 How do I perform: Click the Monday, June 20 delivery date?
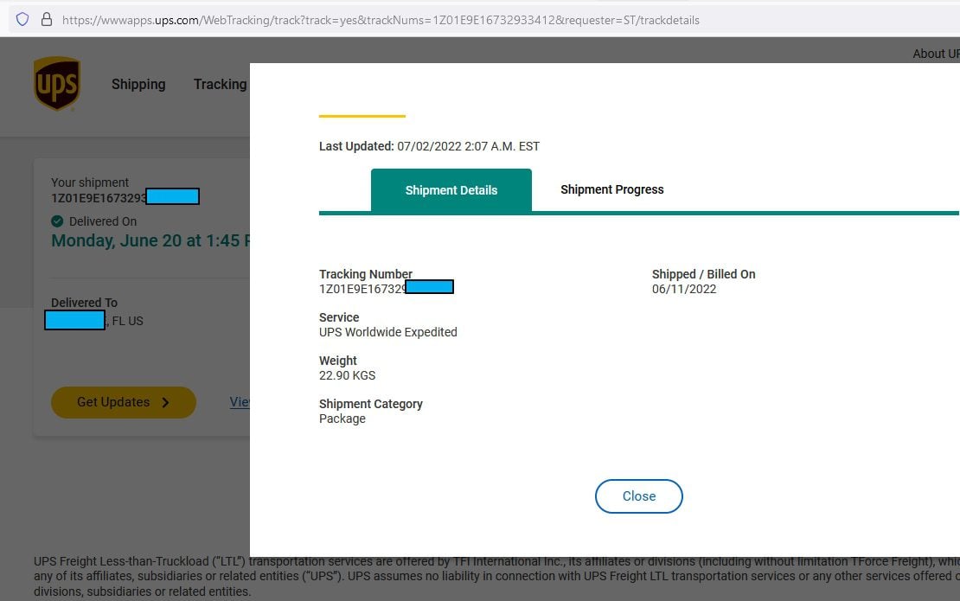[x=150, y=240]
